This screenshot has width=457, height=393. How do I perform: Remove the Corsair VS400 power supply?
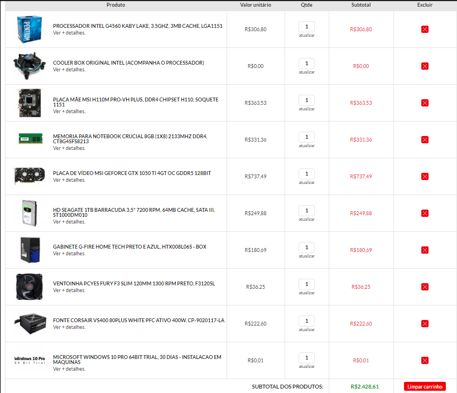click(x=425, y=324)
